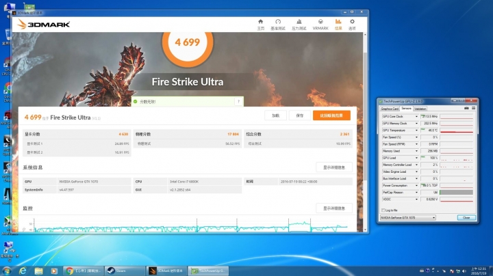Expand the Power Consumption sensor dropdown
The width and height of the screenshot is (493, 276).
click(x=416, y=185)
